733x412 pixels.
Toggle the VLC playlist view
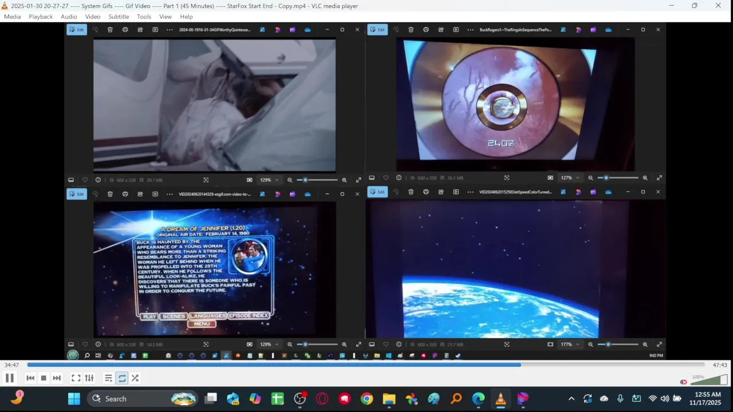click(x=108, y=378)
